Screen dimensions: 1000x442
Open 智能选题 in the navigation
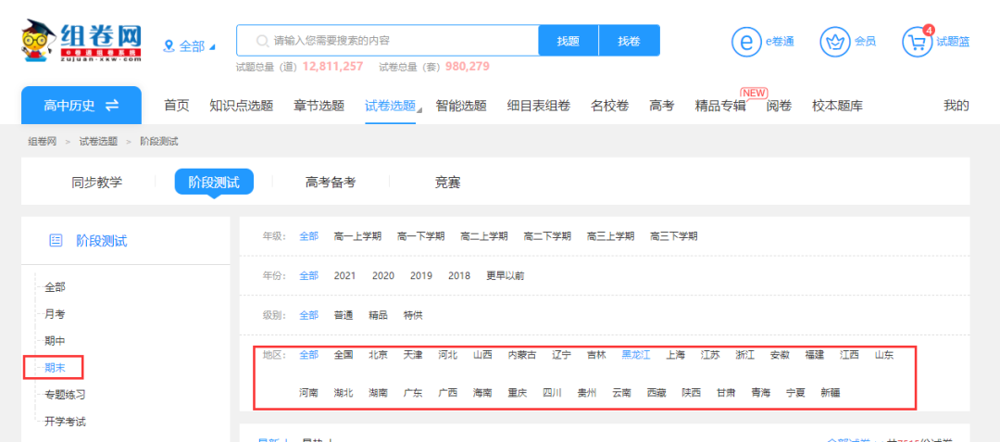click(x=461, y=106)
